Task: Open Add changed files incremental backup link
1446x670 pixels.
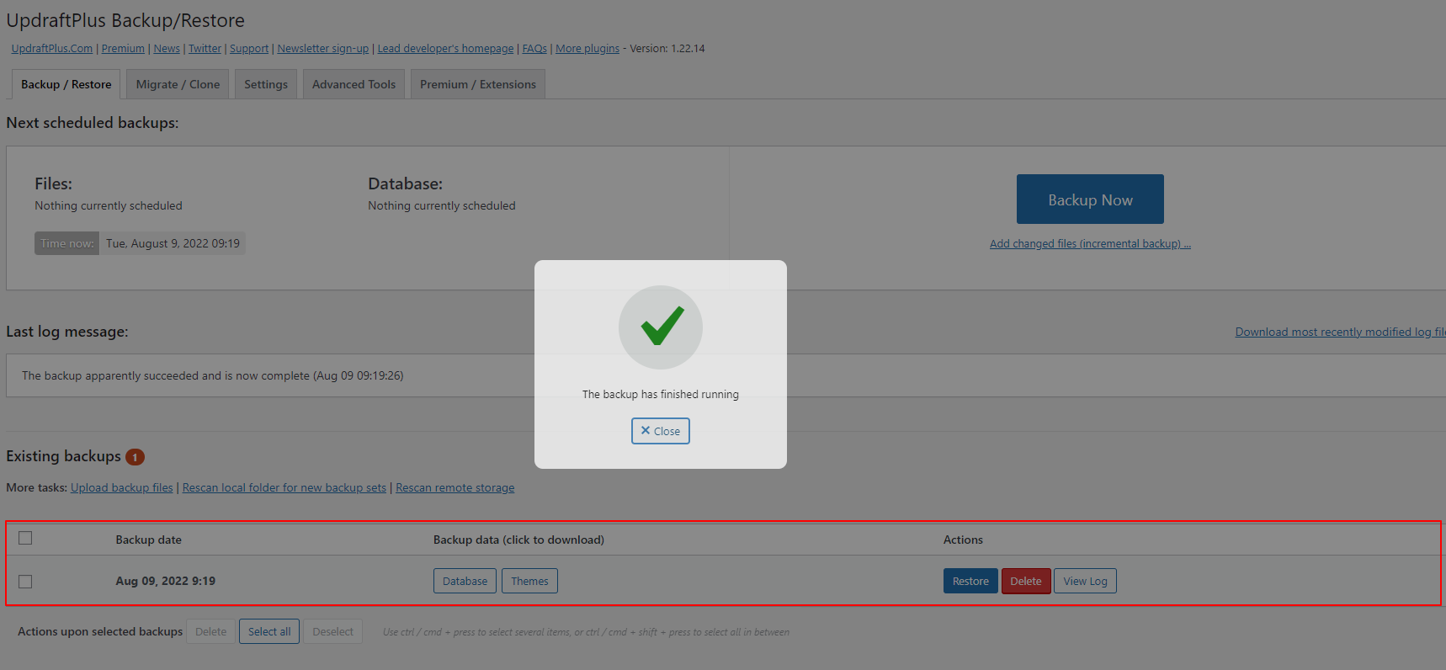Action: (1090, 243)
